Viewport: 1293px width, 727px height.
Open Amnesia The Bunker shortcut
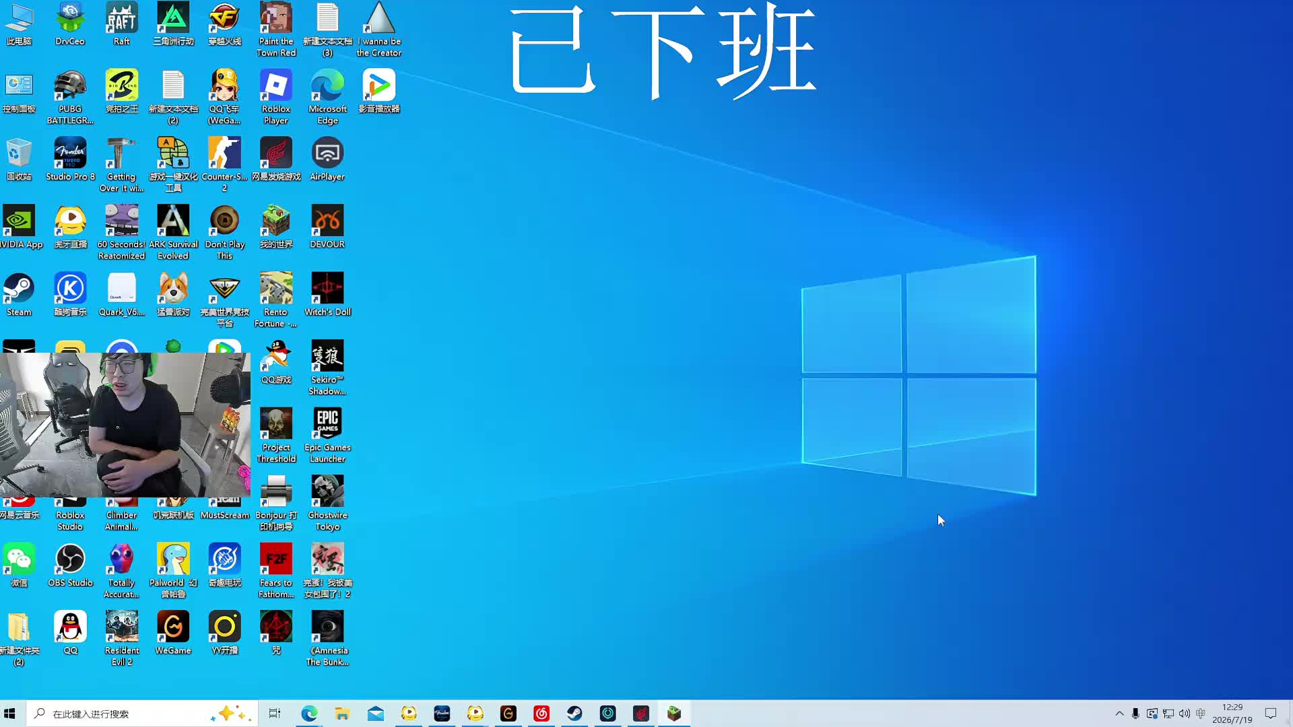tap(327, 639)
